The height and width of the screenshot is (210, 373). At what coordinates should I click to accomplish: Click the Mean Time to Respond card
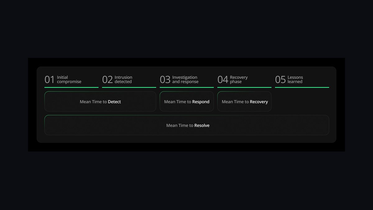187,101
